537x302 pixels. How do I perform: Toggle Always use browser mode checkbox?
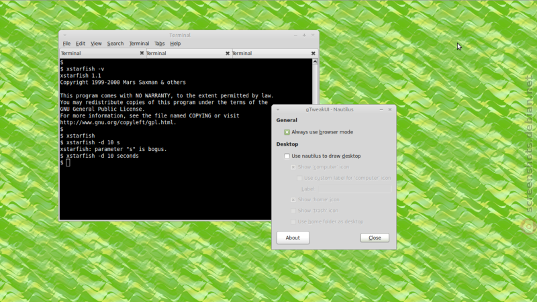(x=287, y=132)
